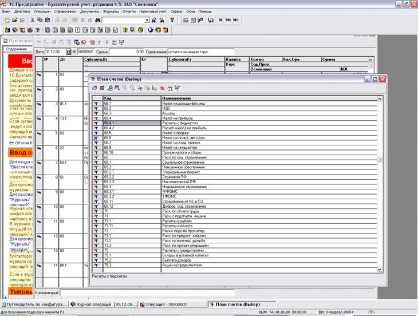Click the M+ memory add button
This screenshot has width=418, height=316.
coord(228,20)
